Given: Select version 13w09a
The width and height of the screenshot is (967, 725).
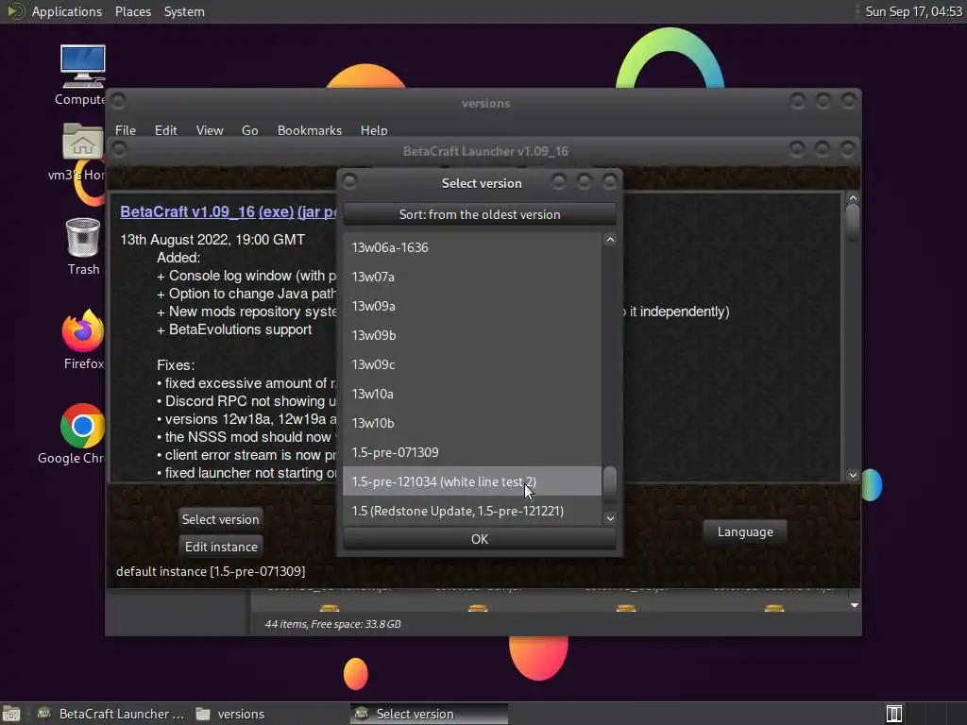Looking at the screenshot, I should (x=472, y=306).
